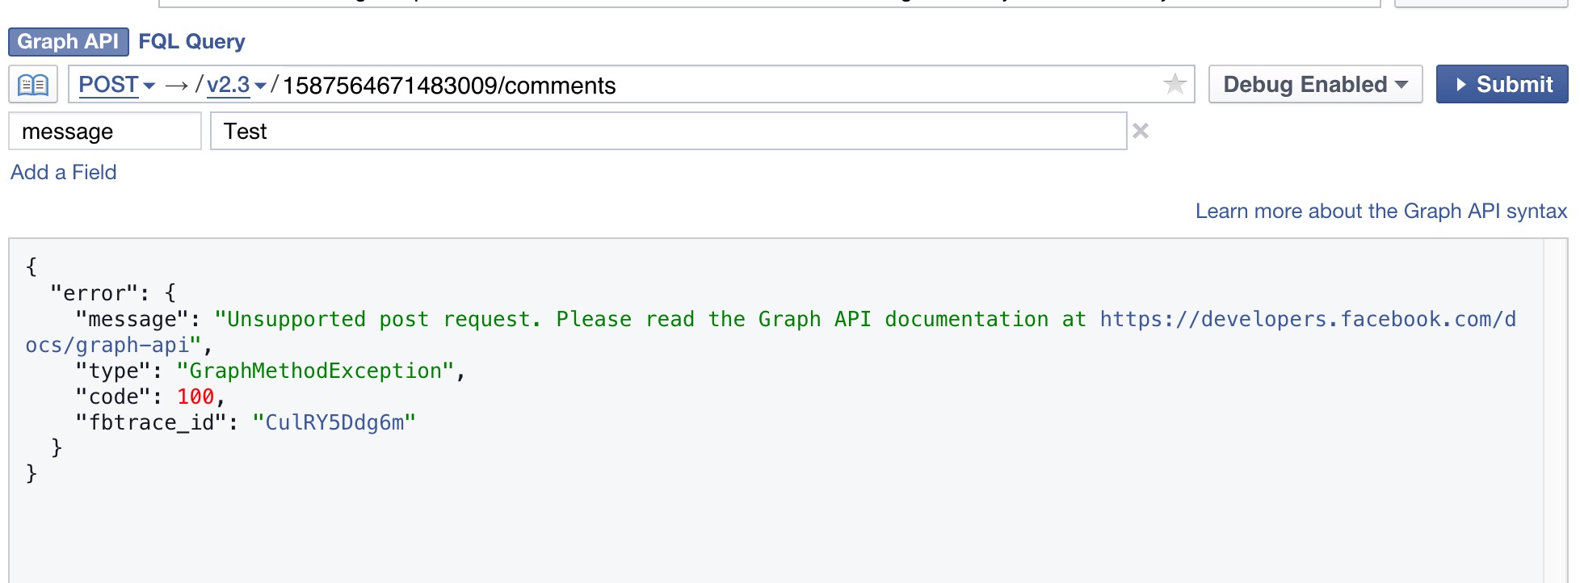
Task: Click the error code 100 value
Action: click(195, 396)
